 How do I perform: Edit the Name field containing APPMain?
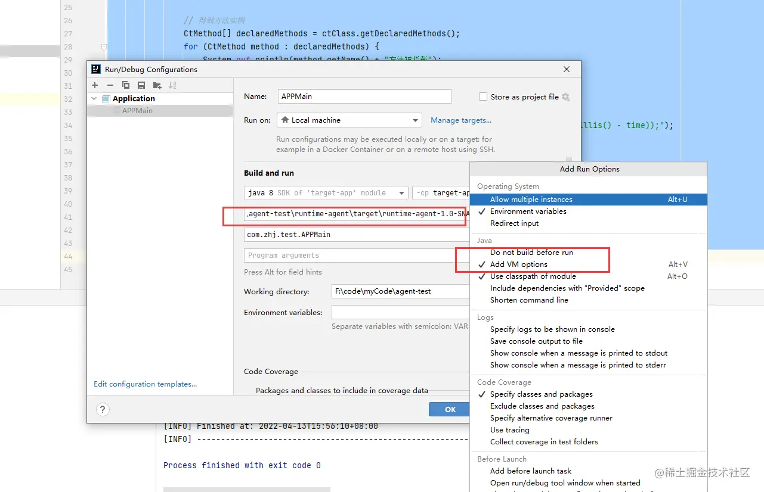[364, 96]
